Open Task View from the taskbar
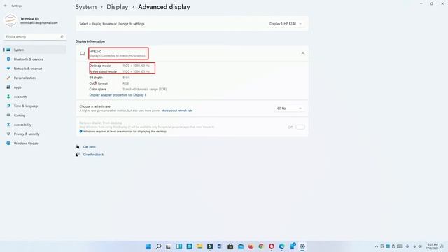The image size is (448, 252). pyautogui.click(x=169, y=246)
